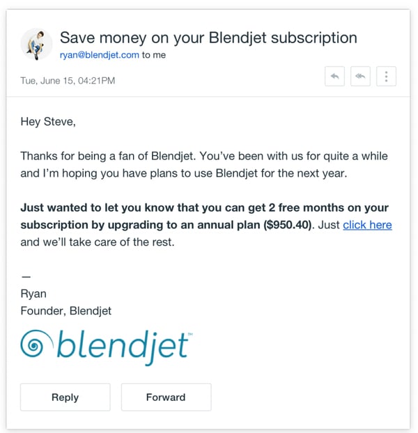Click the sender's profile avatar
This screenshot has height=433, width=418.
36,44
